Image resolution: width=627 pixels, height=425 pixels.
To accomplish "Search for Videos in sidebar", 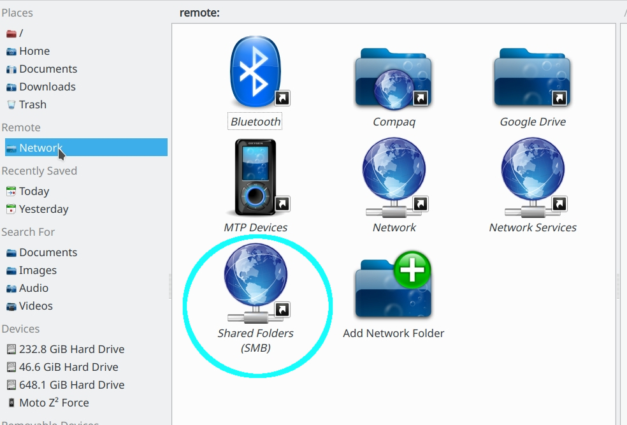I will 36,306.
